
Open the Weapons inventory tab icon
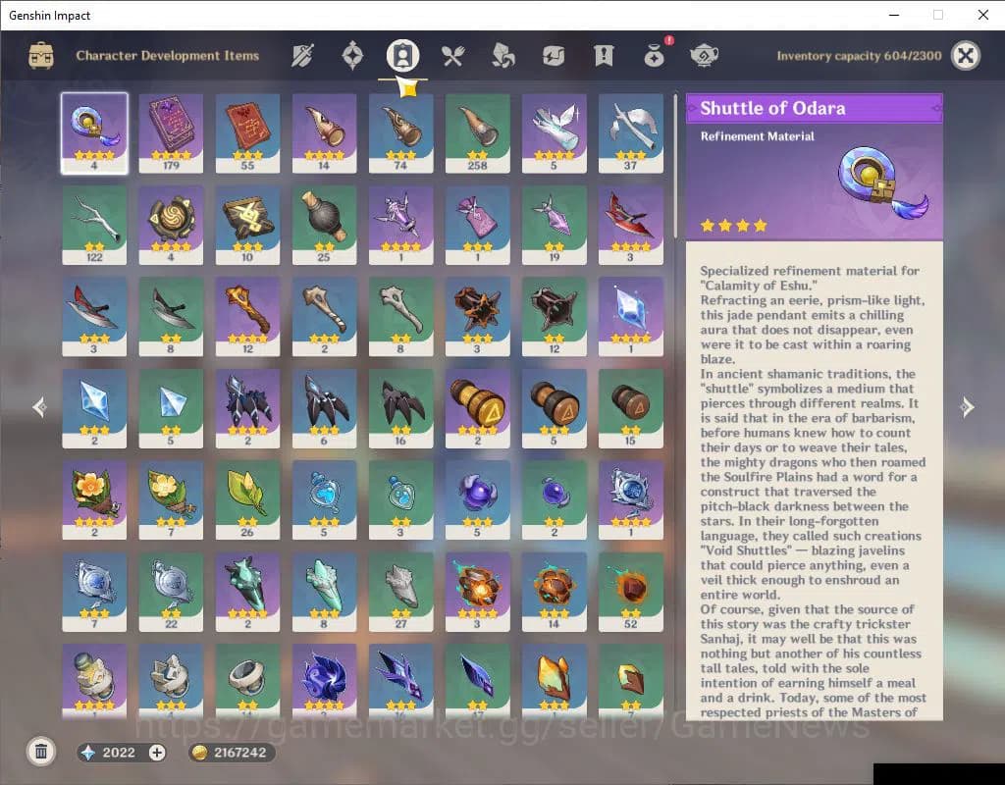(x=301, y=56)
